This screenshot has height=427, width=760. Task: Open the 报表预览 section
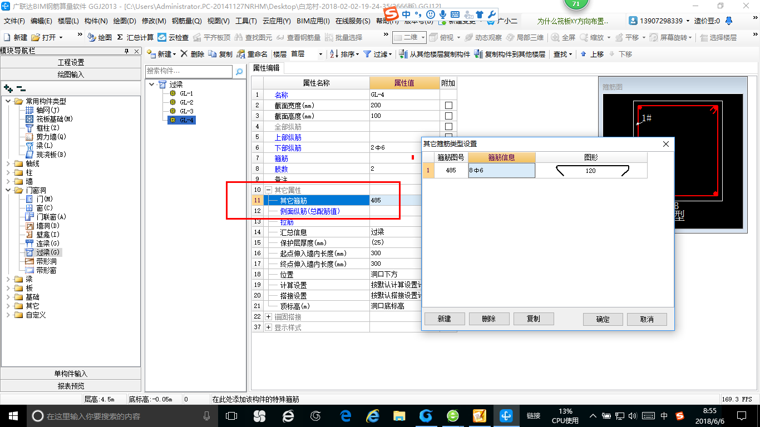click(71, 386)
